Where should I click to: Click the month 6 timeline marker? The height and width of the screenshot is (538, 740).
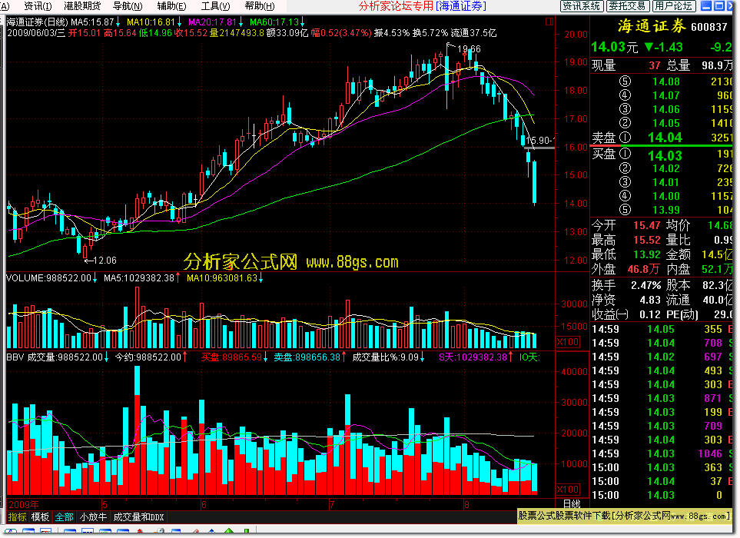tap(204, 504)
